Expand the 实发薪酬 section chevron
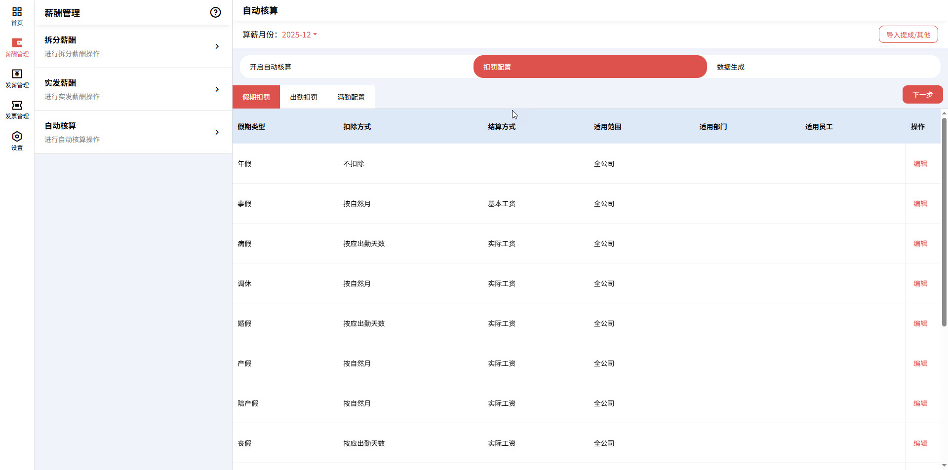The width and height of the screenshot is (948, 470). click(x=217, y=89)
